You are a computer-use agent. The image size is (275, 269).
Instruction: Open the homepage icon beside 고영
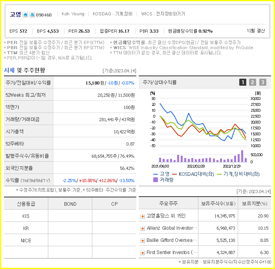coord(25,15)
